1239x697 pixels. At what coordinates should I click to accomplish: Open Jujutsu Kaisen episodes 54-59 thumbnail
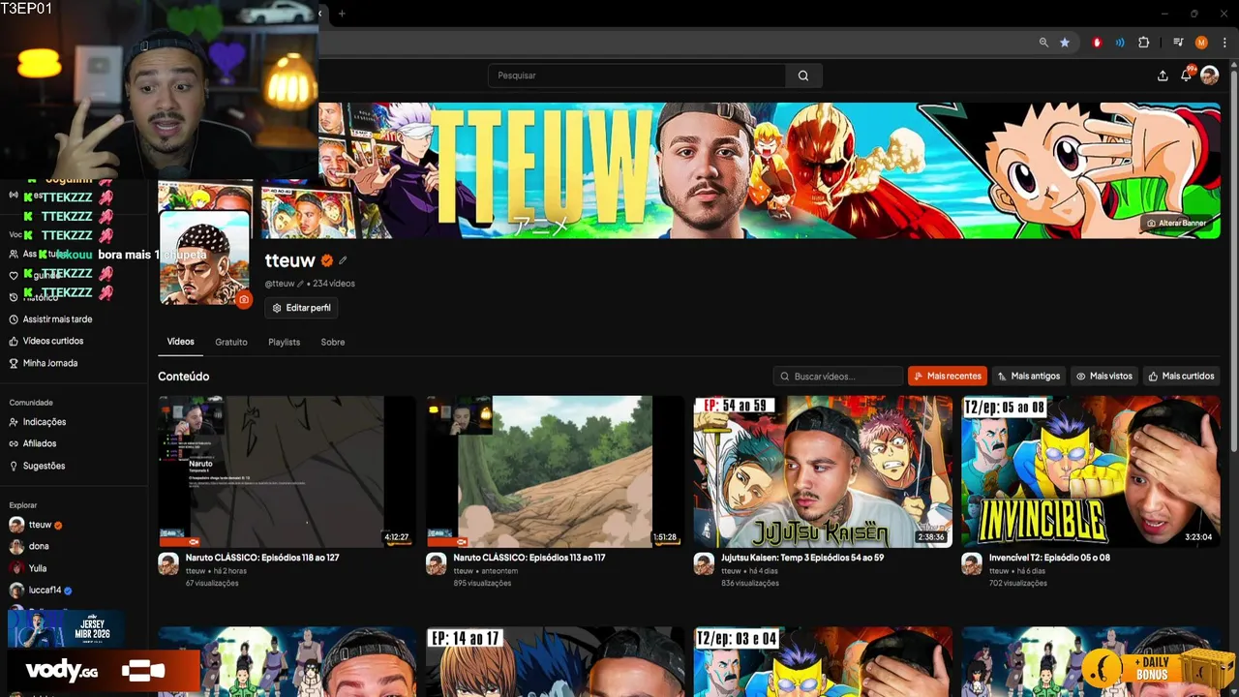point(823,471)
